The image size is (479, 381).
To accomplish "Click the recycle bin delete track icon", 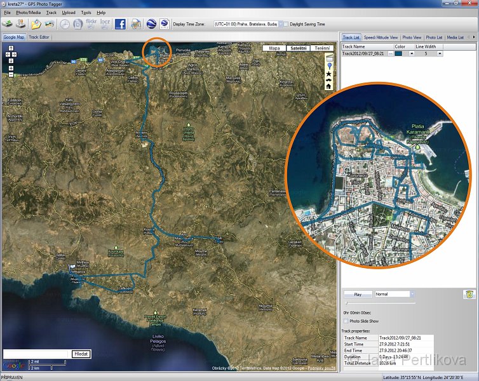I will click(x=469, y=294).
